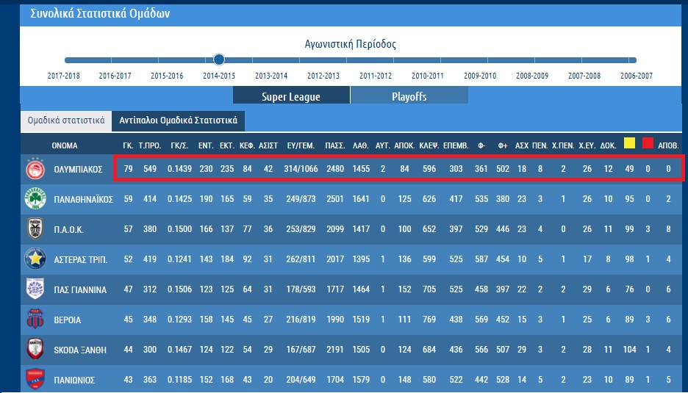The height and width of the screenshot is (393, 688).
Task: Open the Ομαδικά στατιστικά tab
Action: 66,120
